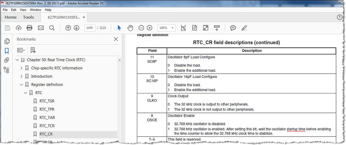Jump to RTC_TPR bookmark
Screen dimensions: 346x145
[47, 109]
